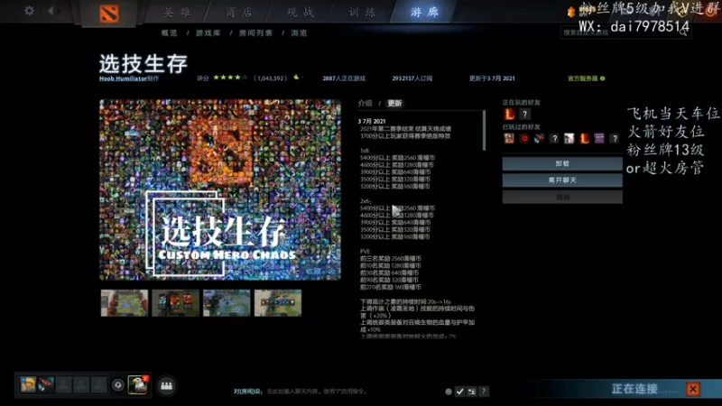Click the purple avatar under 已玩过的好友

tap(599, 138)
